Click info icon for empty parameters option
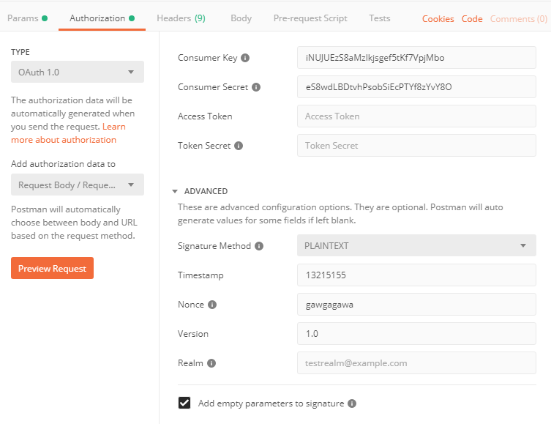 tap(352, 403)
